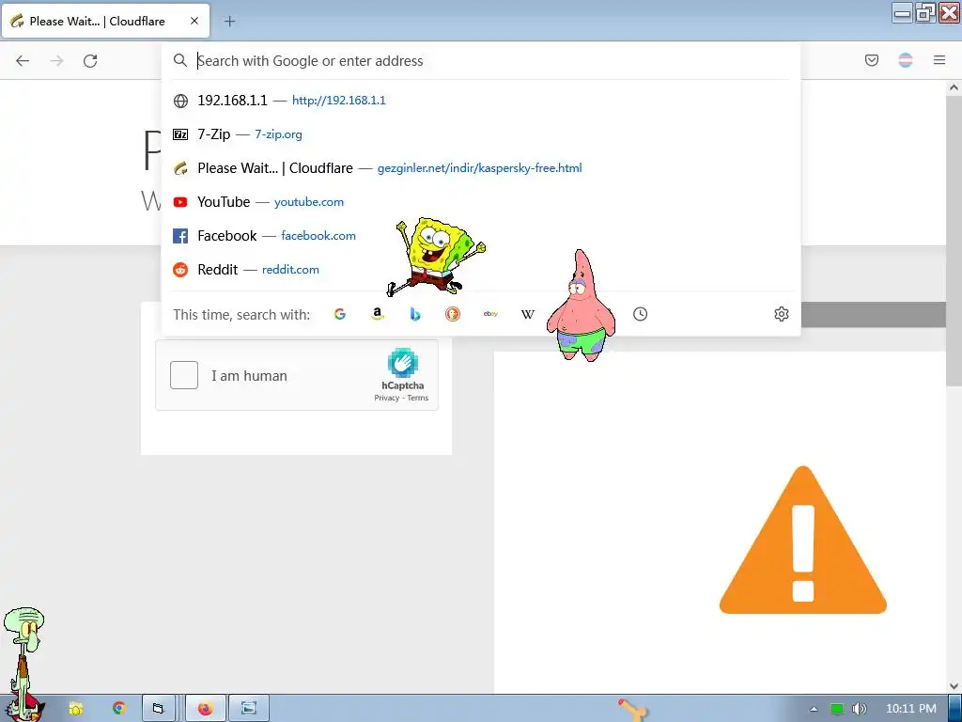Click the SpongeBob desktop mascot

point(437,256)
